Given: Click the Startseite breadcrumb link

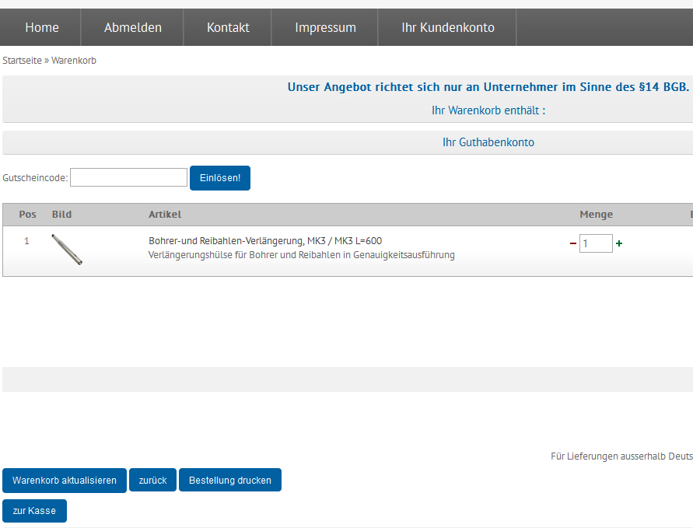Looking at the screenshot, I should (x=22, y=61).
